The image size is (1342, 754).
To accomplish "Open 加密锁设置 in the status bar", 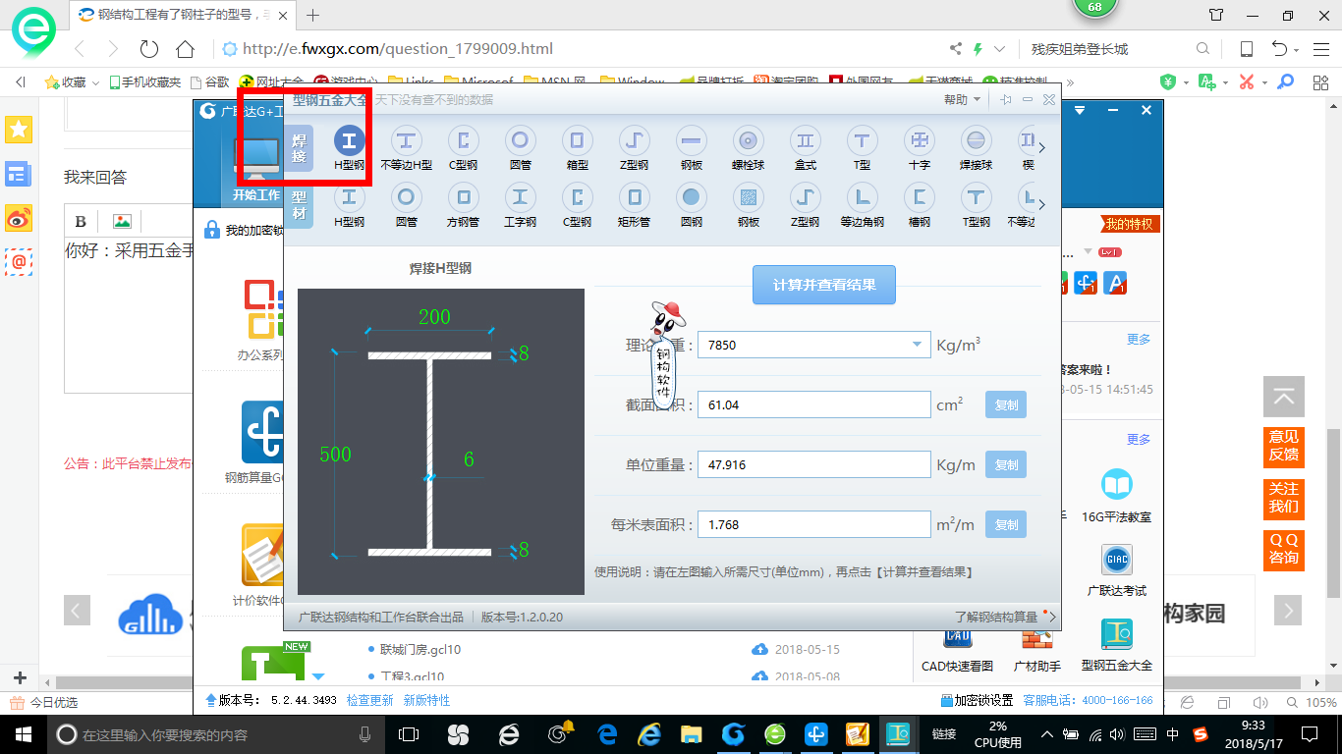I will pyautogui.click(x=977, y=700).
